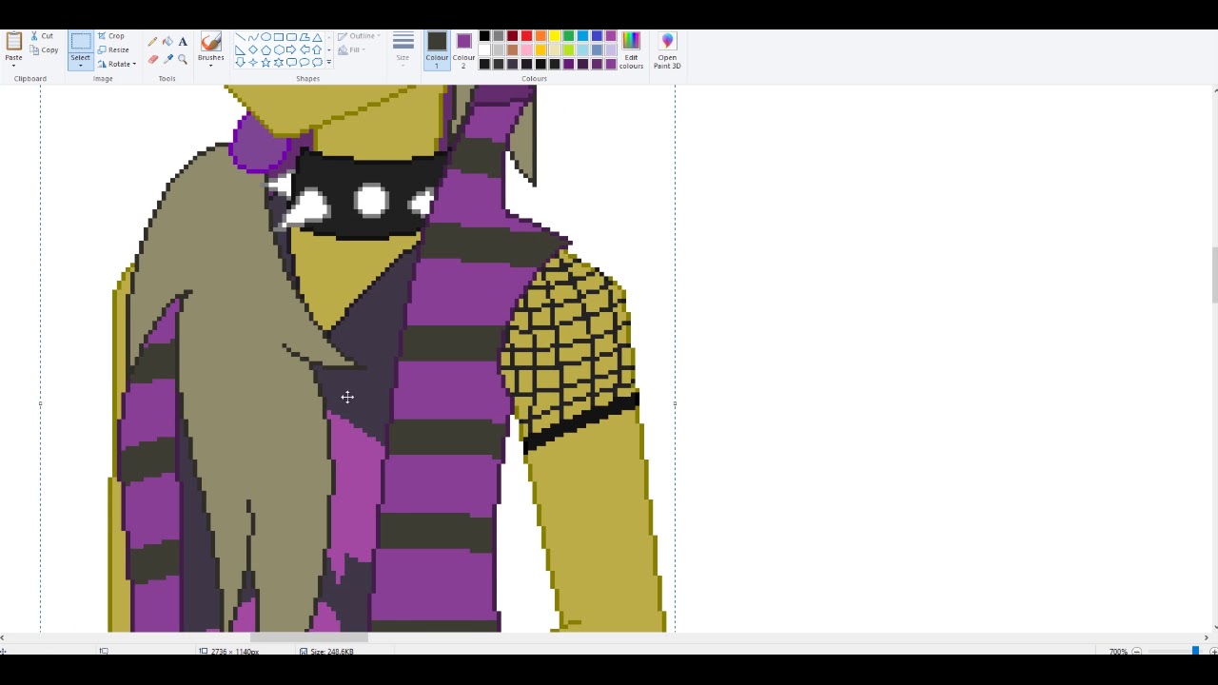1218x685 pixels.
Task: Click the vertical scrollbar thumb
Action: coord(1214,276)
